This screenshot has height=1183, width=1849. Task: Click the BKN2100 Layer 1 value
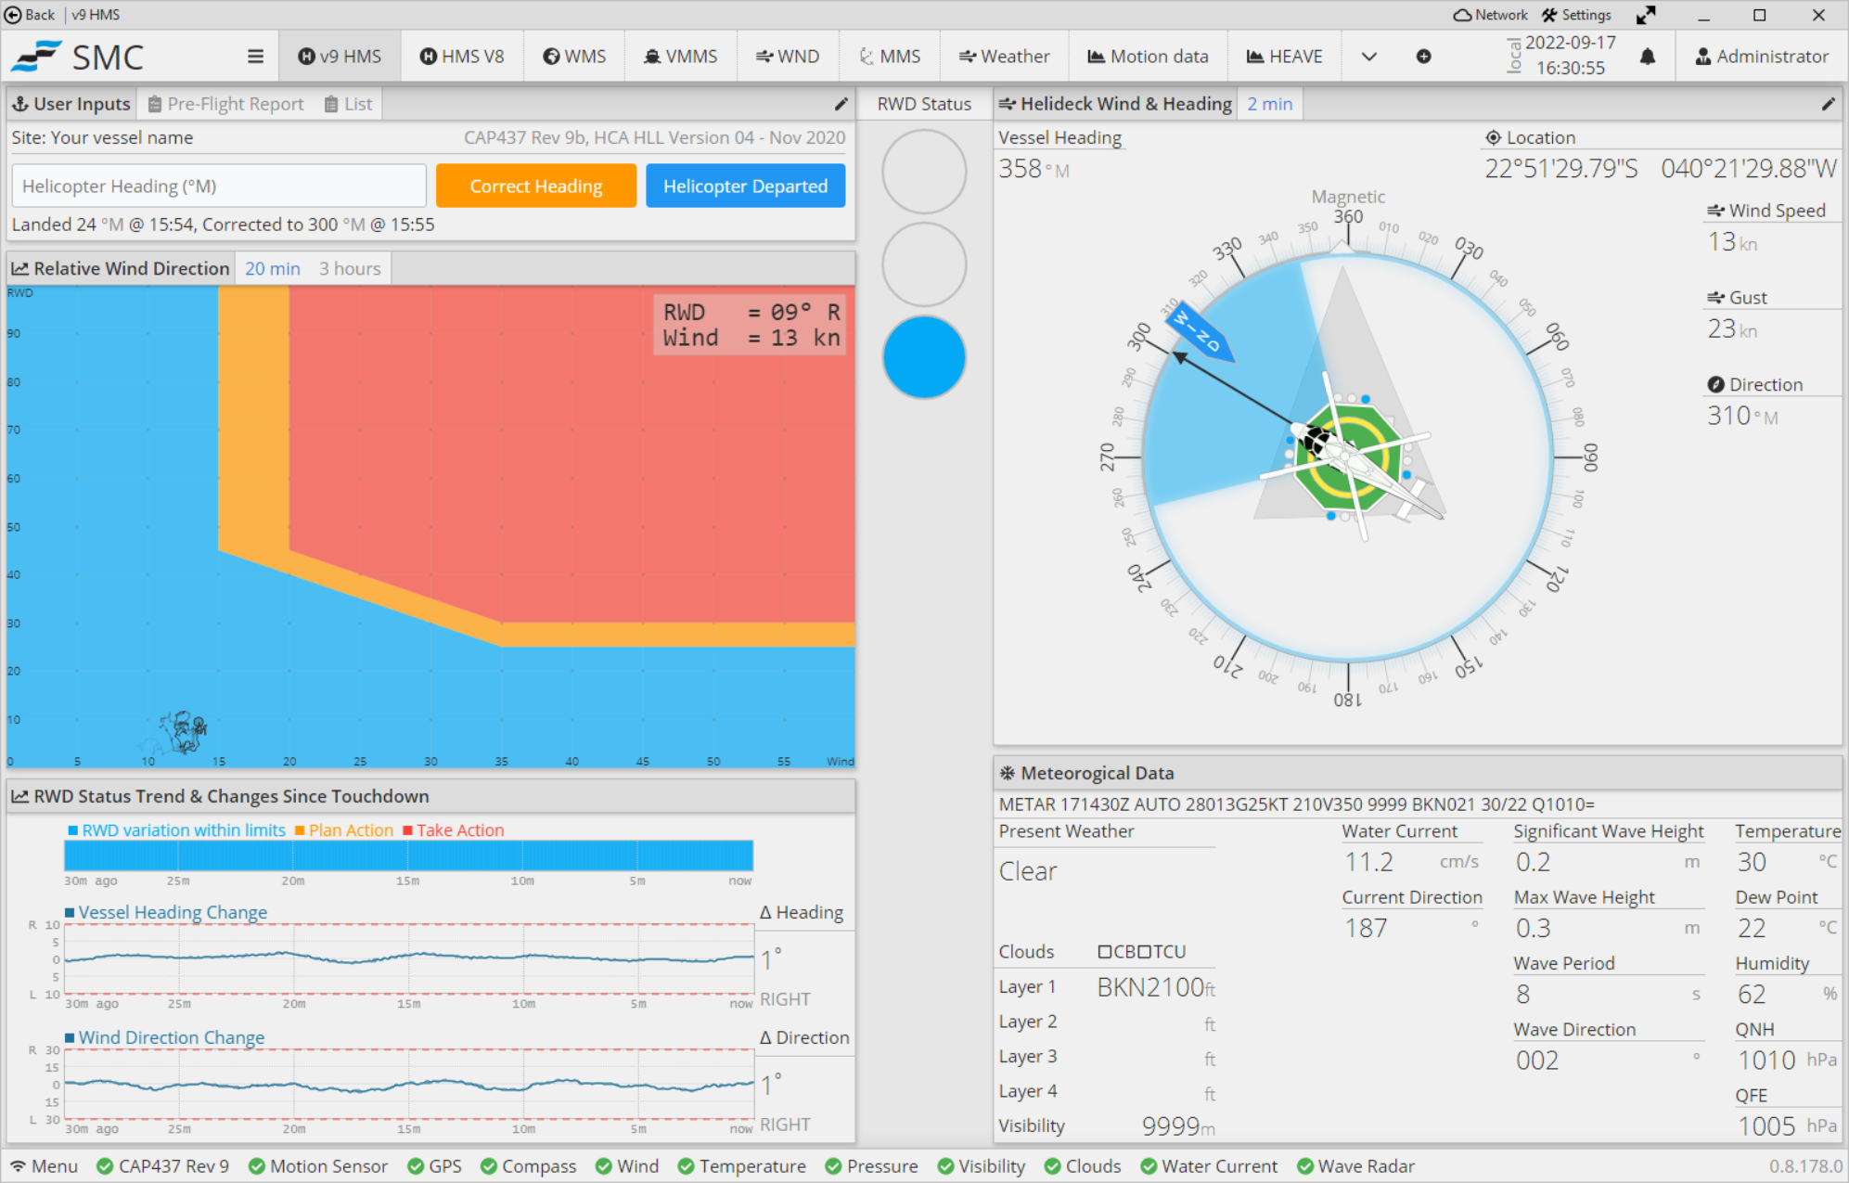click(x=1156, y=987)
